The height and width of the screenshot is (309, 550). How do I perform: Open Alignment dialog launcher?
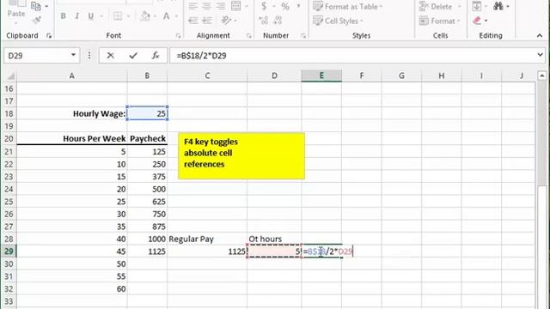[249, 35]
